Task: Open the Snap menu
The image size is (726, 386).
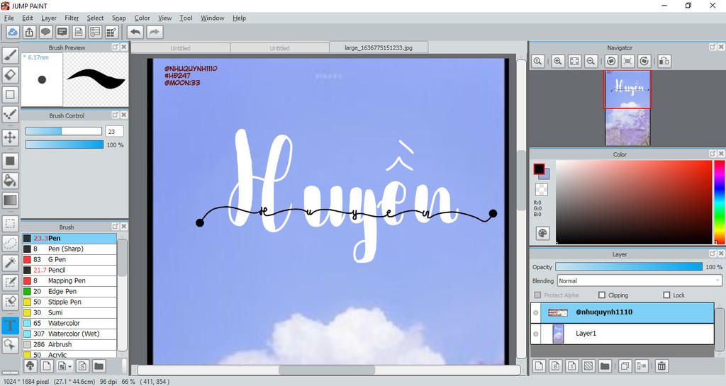Action: point(118,18)
